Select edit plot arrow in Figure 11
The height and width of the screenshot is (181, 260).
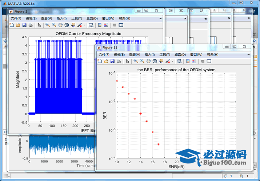(127, 61)
